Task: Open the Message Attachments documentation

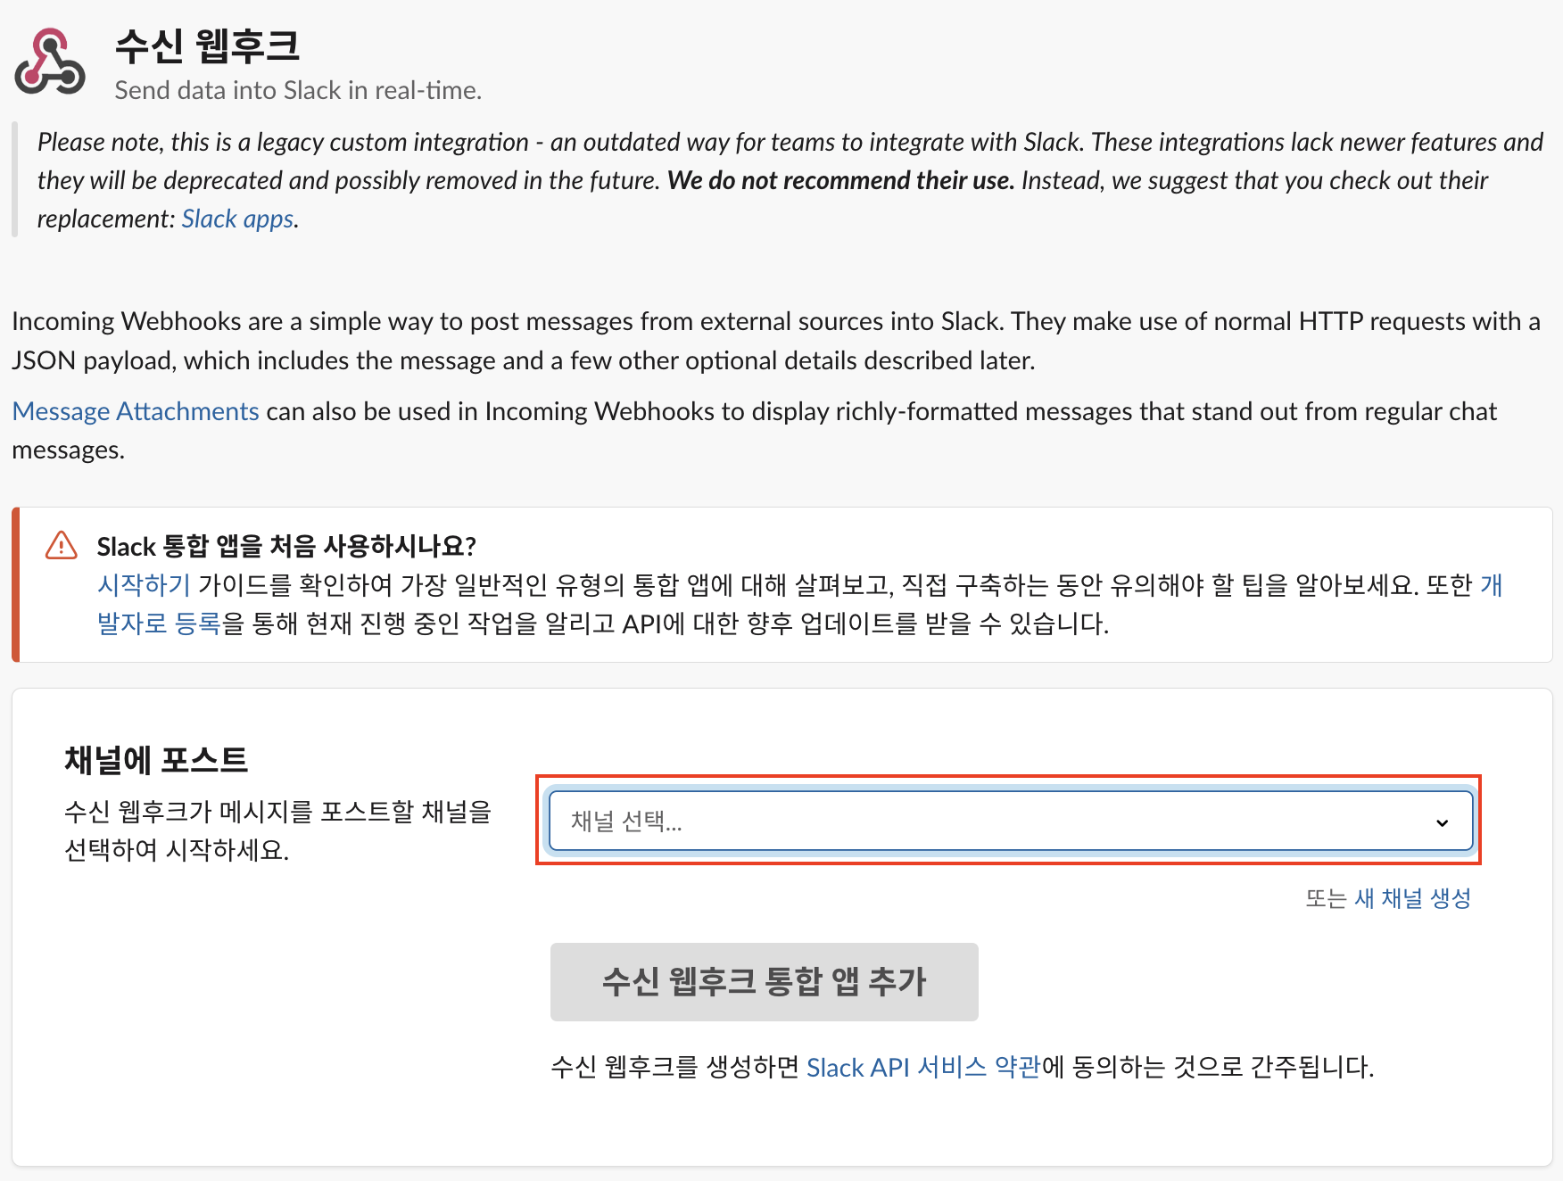Action: 135,411
